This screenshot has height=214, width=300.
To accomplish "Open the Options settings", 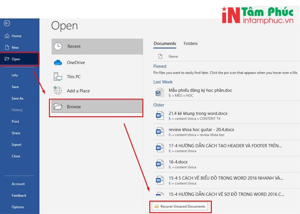I will (x=18, y=207).
